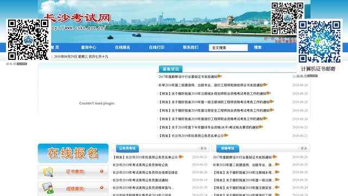Open the 成绩查询 button
348x196 pixels.
click(73, 189)
